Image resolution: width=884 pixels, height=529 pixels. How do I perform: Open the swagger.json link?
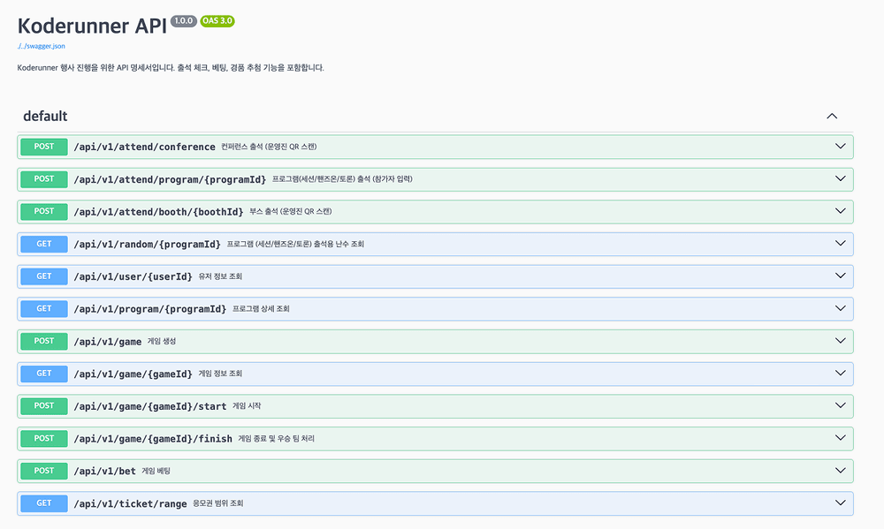[41, 45]
